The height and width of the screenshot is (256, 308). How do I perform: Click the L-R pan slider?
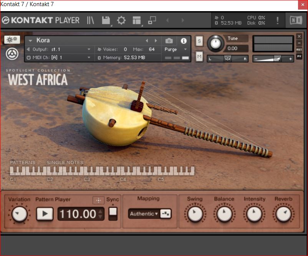pos(228,59)
